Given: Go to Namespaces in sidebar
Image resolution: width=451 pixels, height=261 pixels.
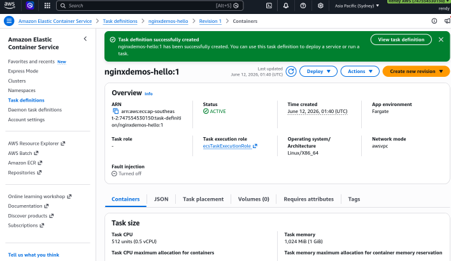Looking at the screenshot, I should pyautogui.click(x=22, y=90).
